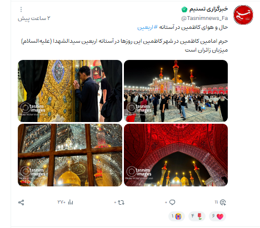Open the mirrored window dome reflection photo
The image size is (260, 228).
click(x=70, y=155)
